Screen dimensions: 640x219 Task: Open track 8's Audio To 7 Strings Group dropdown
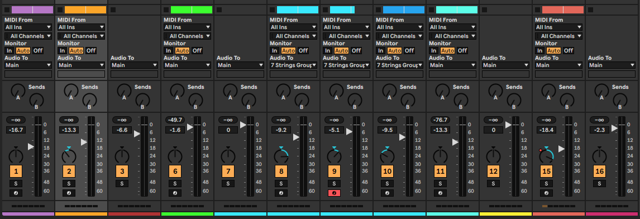(293, 65)
